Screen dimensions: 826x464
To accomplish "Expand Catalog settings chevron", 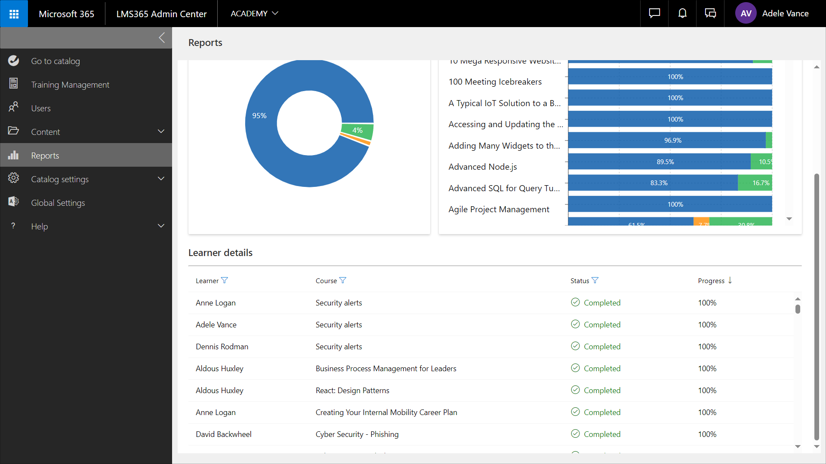I will [161, 179].
